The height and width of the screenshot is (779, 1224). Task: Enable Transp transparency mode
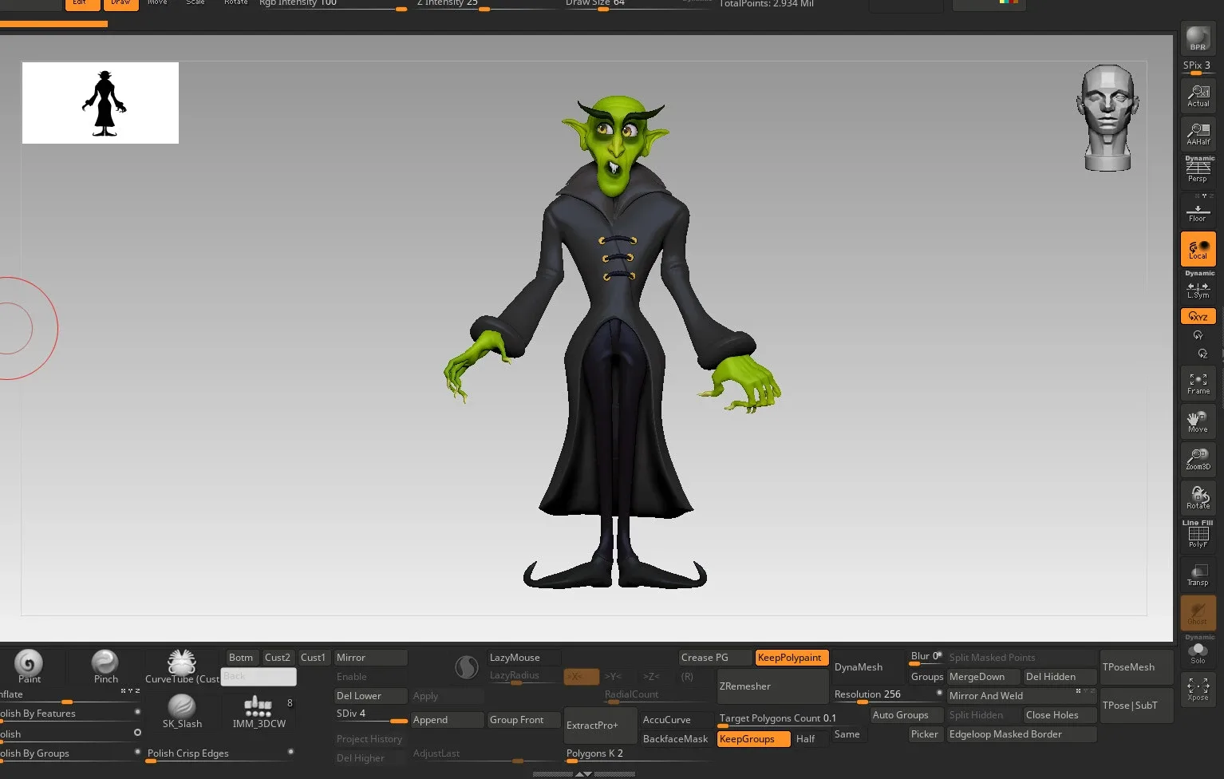coord(1198,574)
